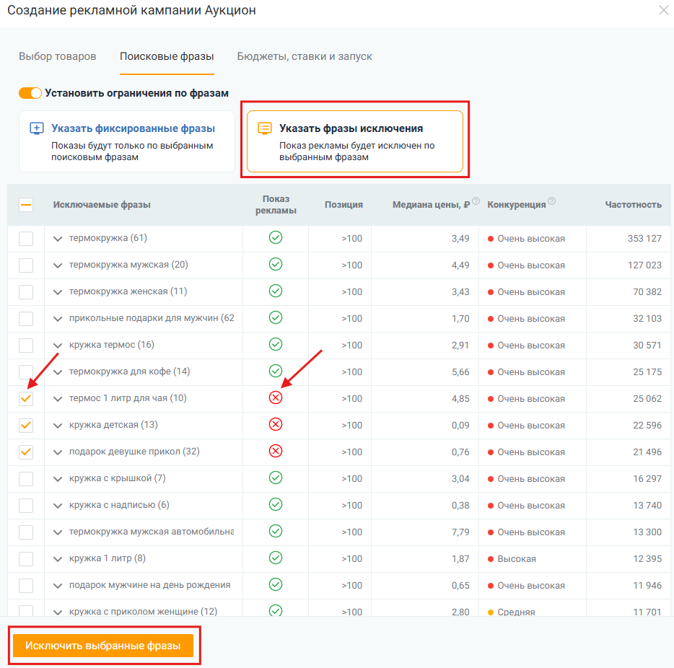Click the green status icon for кружка 1 литр (8)

[276, 558]
